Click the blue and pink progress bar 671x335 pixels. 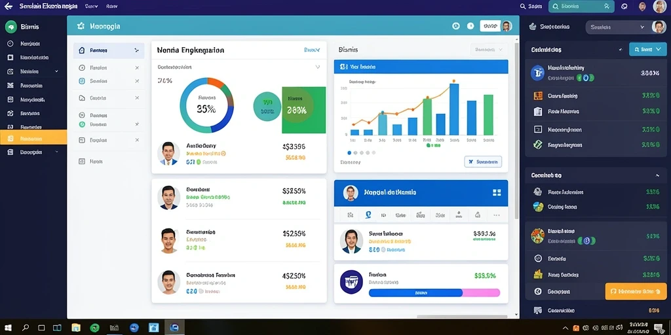tap(434, 292)
